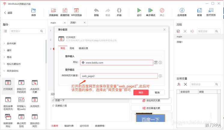The width and height of the screenshot is (224, 130).
Task: Click 添加网页元素 button
Action: pyautogui.click(x=151, y=100)
